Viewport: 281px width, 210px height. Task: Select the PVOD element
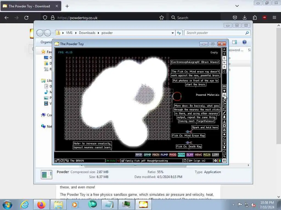(x=173, y=155)
